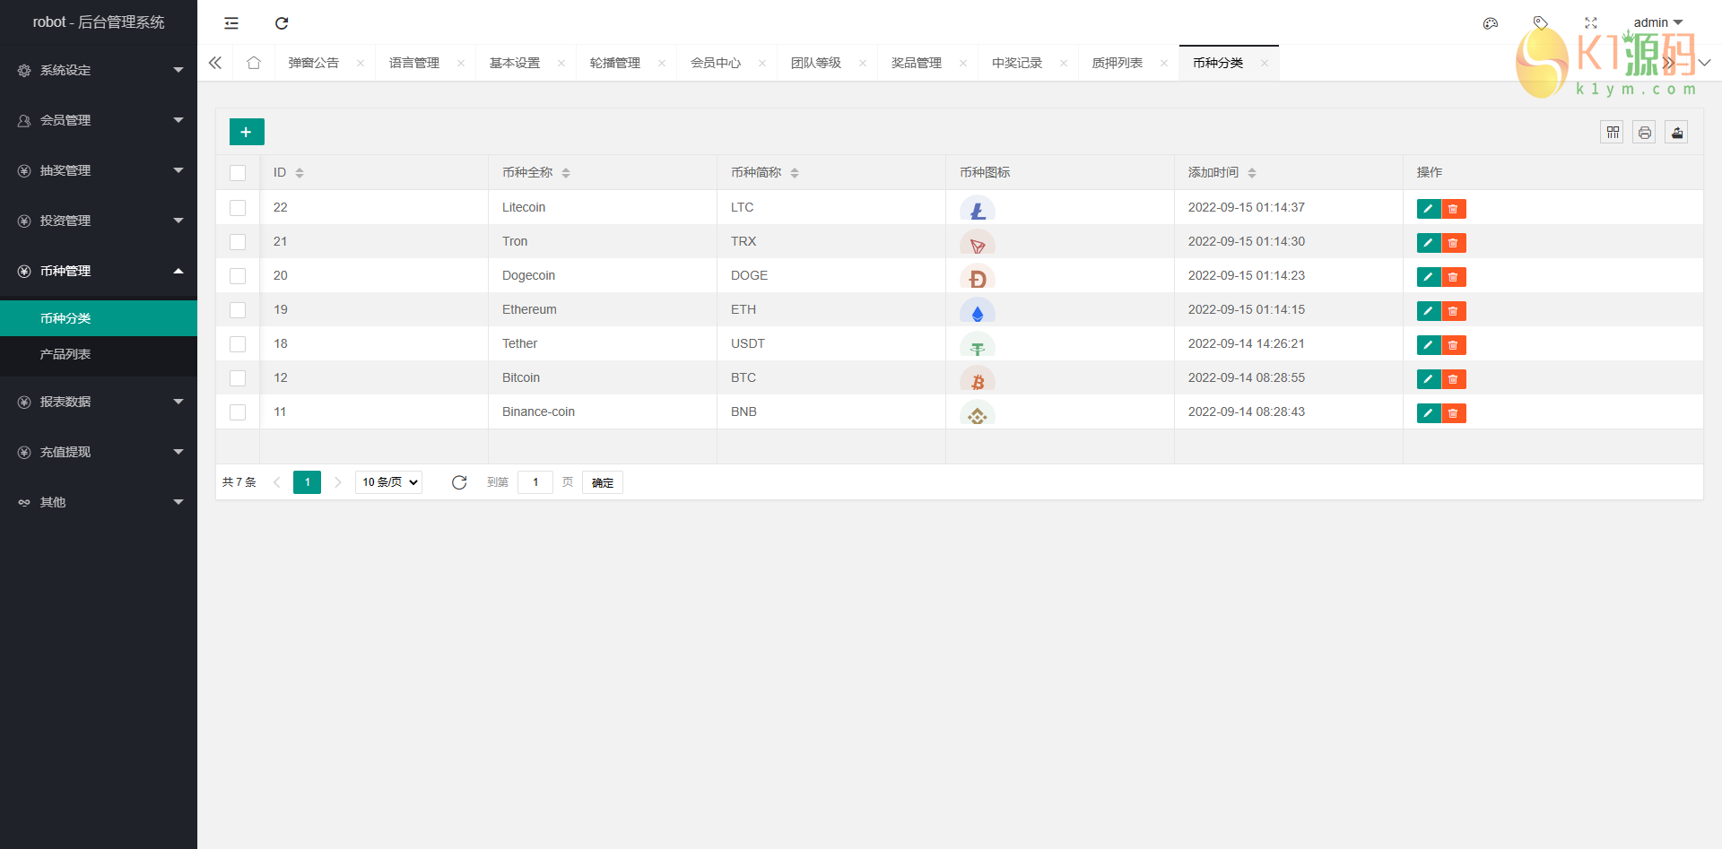Viewport: 1722px width, 849px height.
Task: Open the admin user dropdown
Action: 1657,22
